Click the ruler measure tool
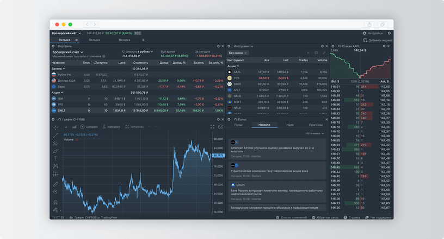Viewport: 444px width, 239px height. pos(55,184)
